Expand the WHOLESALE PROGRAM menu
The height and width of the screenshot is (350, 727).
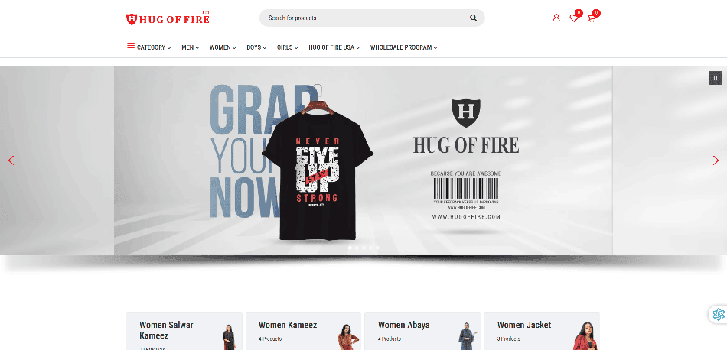404,47
